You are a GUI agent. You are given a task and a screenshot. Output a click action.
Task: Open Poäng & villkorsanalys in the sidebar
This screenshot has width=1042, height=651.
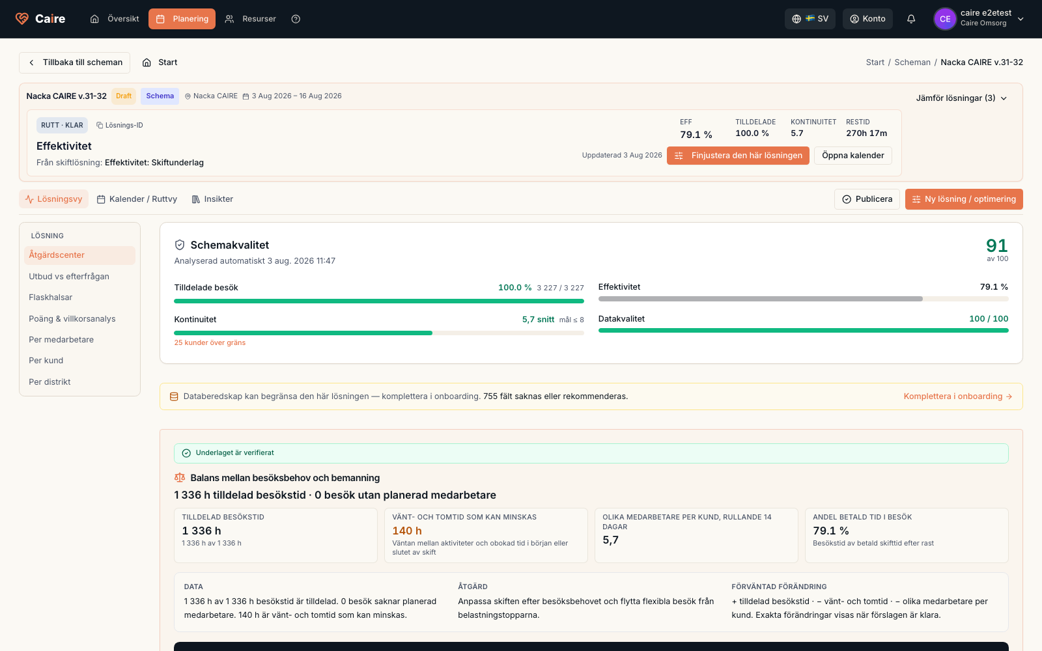click(x=79, y=319)
